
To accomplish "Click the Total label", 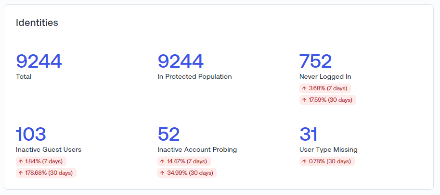I will click(24, 76).
